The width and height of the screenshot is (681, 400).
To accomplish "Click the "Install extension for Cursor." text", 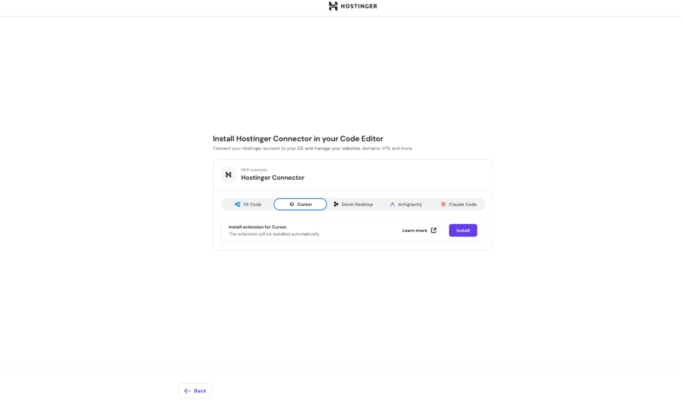I will (x=258, y=227).
